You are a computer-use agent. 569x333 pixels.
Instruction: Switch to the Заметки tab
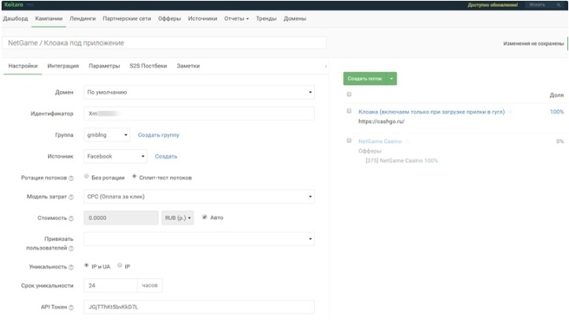coord(188,66)
